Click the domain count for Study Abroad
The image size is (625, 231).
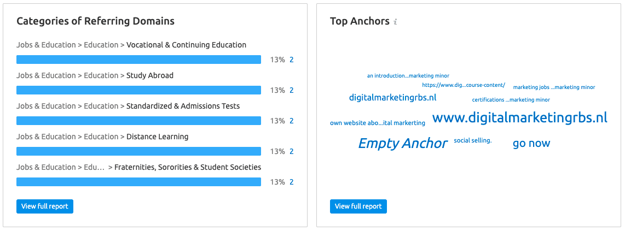pyautogui.click(x=291, y=91)
